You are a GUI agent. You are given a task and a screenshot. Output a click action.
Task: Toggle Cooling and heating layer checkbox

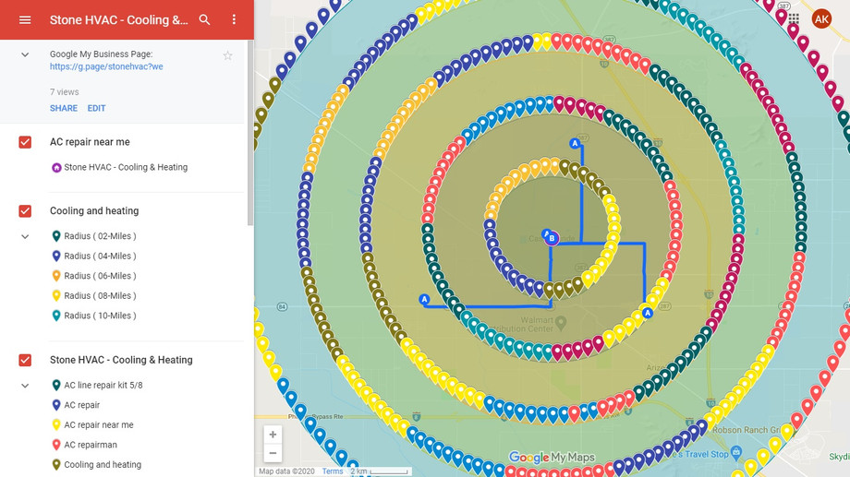tap(25, 211)
